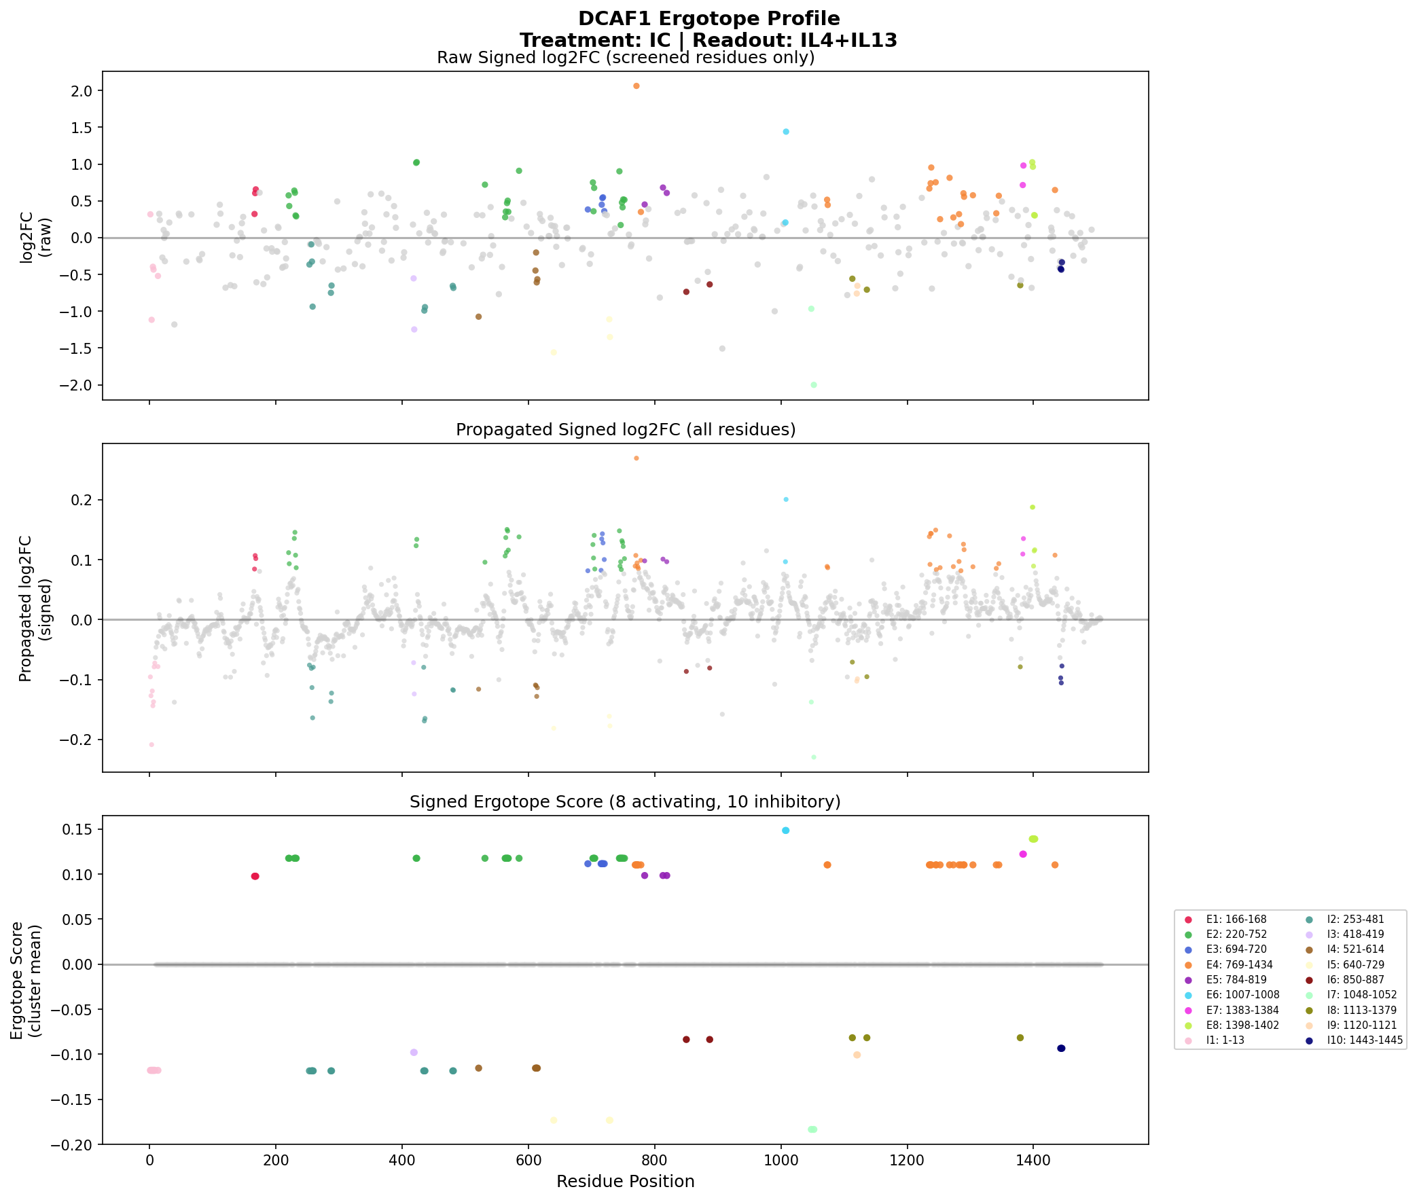Click the I6: 850-887 dark red legend marker
Screen dimensions: 1417x1200
1310,979
